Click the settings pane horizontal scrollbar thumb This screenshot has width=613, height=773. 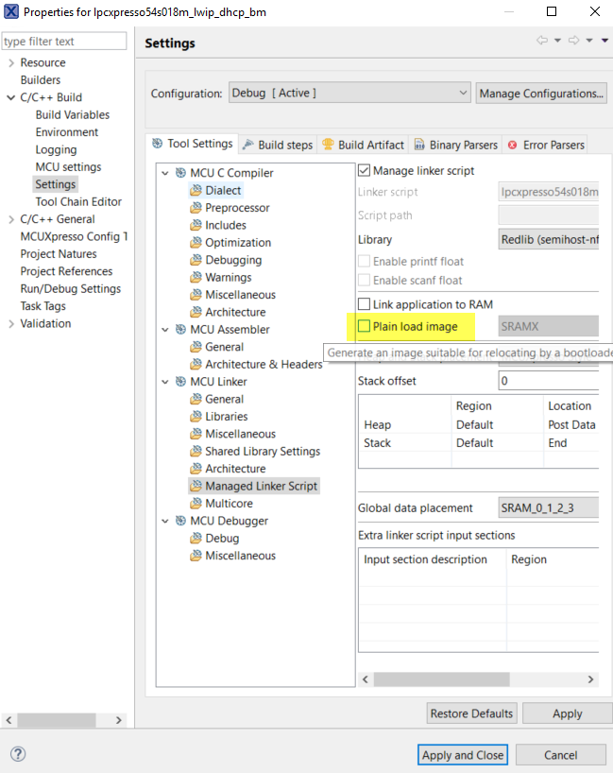click(441, 679)
